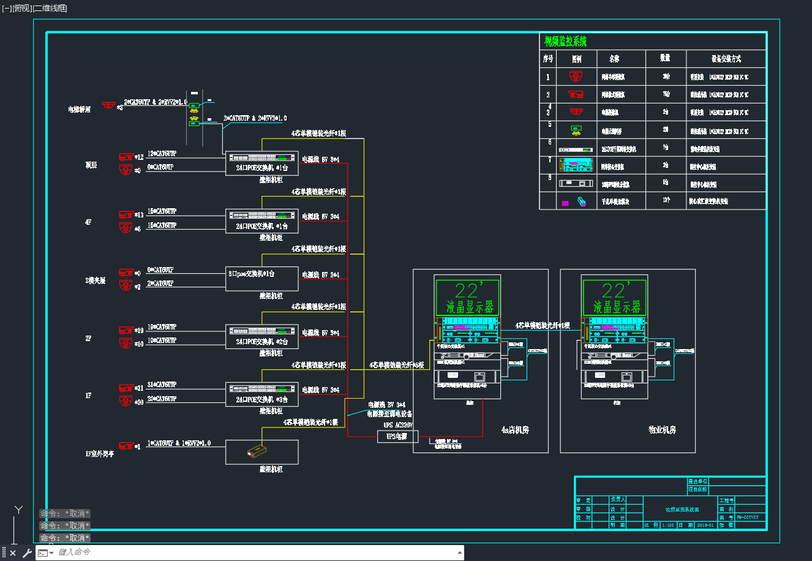812x561 pixels.
Task: Click the command prompt recent commands icon
Action: (x=43, y=553)
